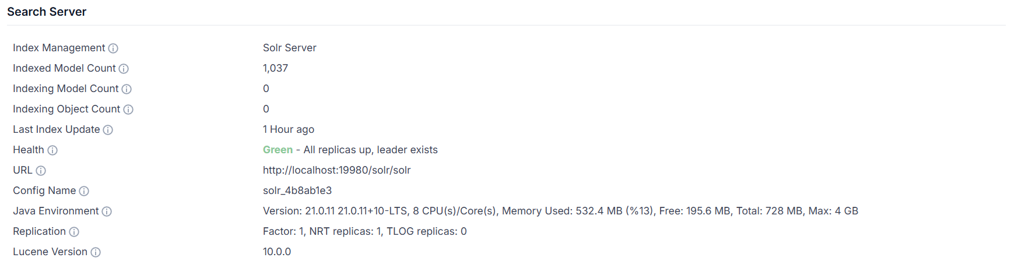Show info tooltip for Indexing Object Count
Screen dimensions: 1011x261
[128, 110]
